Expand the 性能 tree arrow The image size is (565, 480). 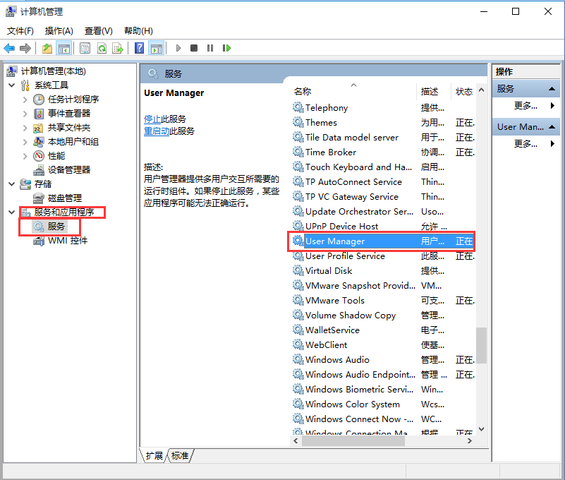click(x=25, y=156)
